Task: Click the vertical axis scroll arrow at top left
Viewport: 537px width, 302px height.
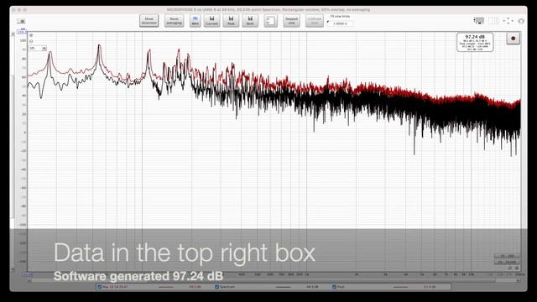Action: pyautogui.click(x=13, y=34)
